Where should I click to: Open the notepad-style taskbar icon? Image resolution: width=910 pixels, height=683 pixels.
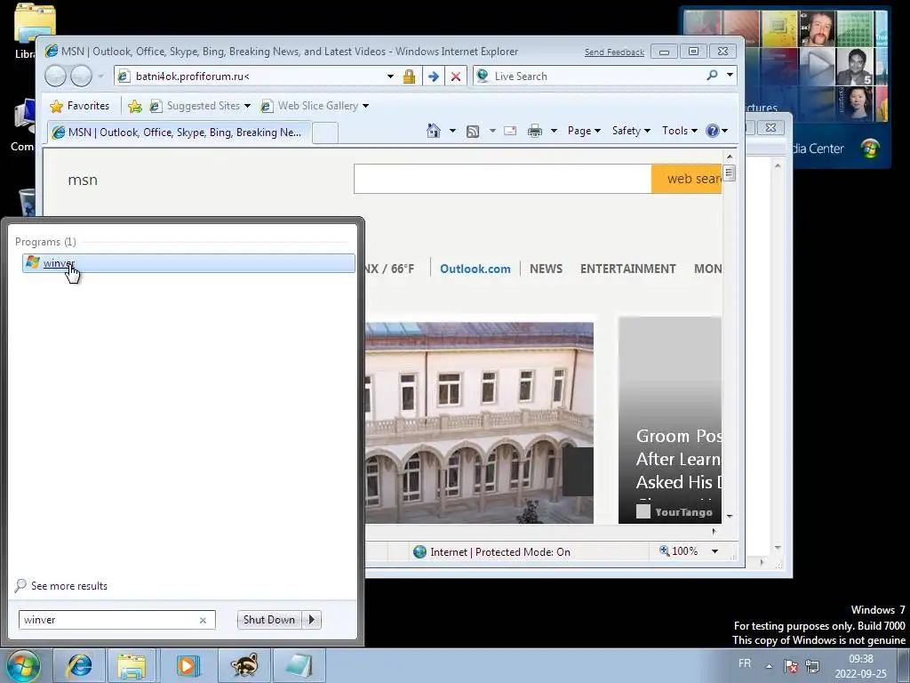299,665
